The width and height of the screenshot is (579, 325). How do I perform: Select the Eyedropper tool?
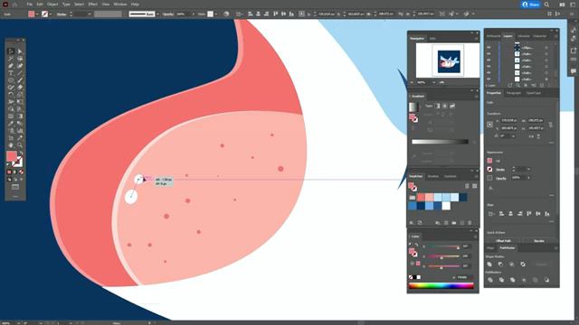11,124
